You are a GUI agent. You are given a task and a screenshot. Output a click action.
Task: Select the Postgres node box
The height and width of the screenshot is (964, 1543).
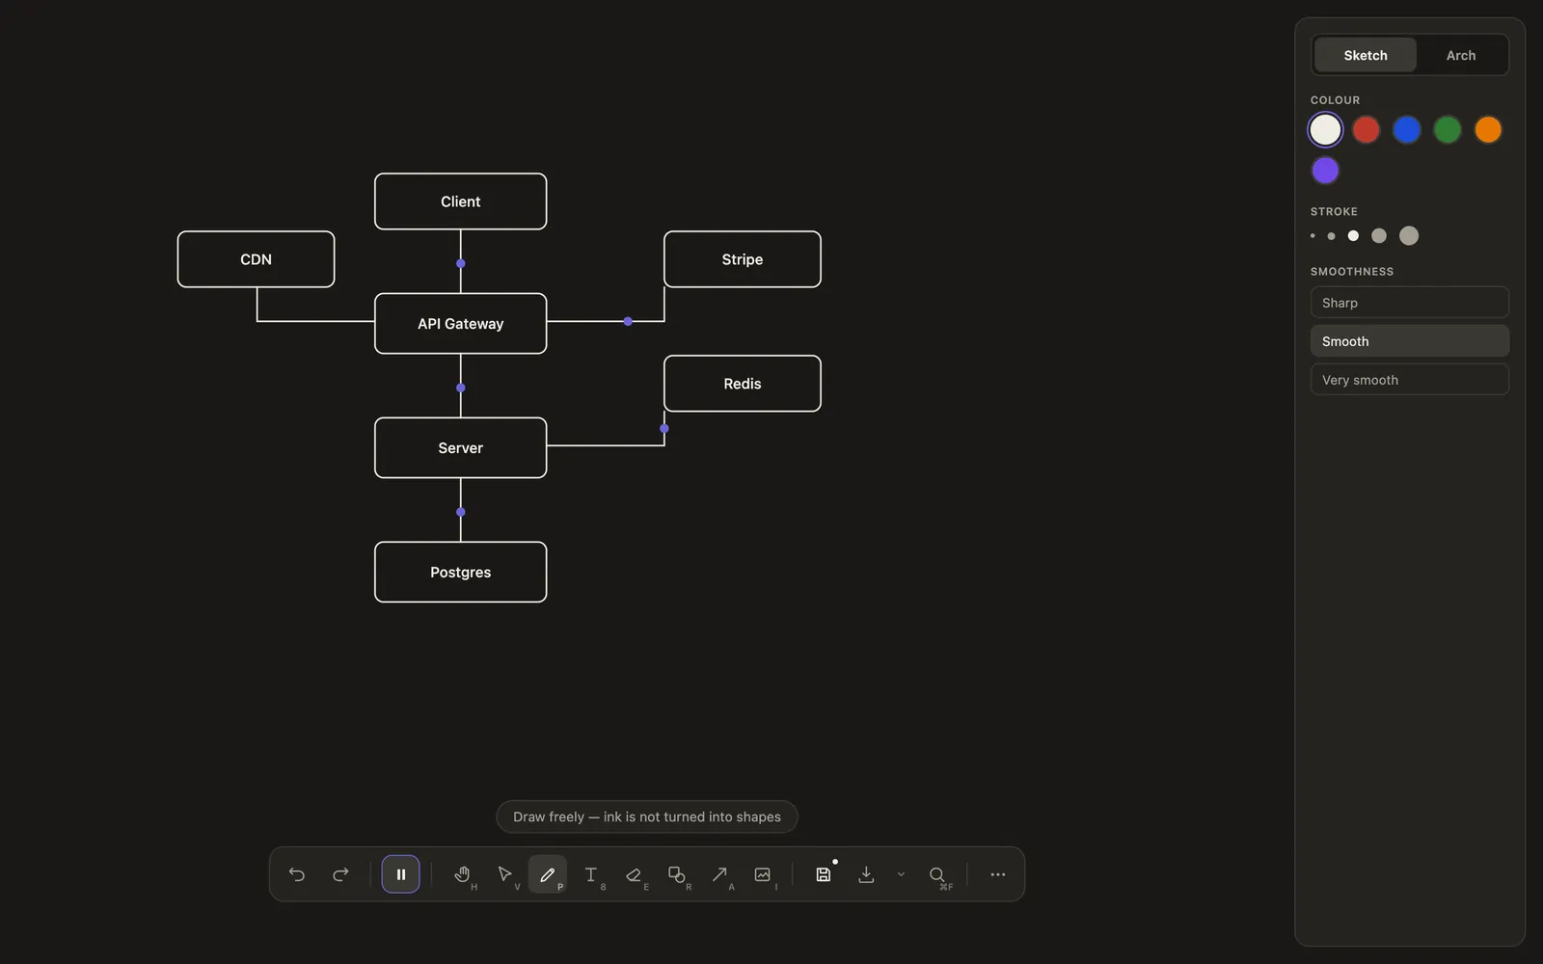click(461, 573)
